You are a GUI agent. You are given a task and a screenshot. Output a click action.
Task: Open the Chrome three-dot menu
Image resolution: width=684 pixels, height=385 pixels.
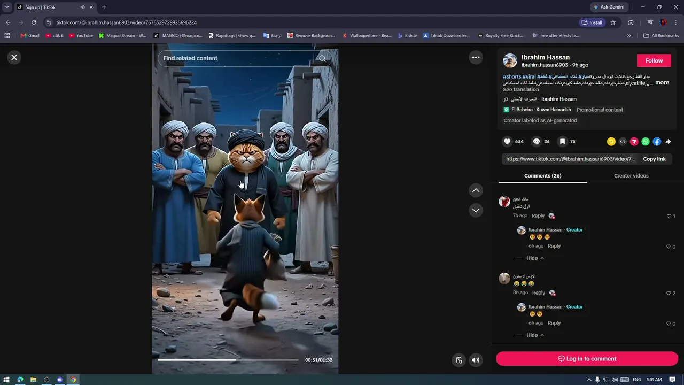tap(676, 22)
